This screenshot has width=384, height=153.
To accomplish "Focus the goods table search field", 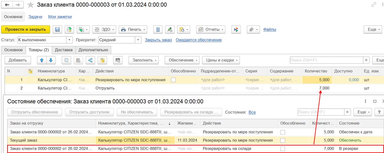I will click(x=327, y=60).
